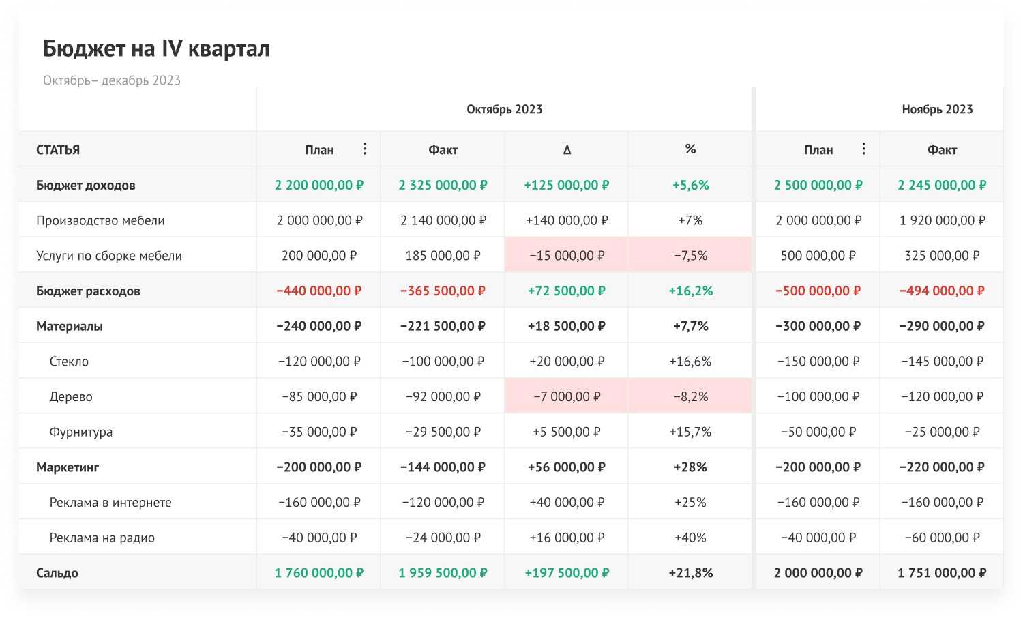
Task: Select the Стекло row label
Action: (x=69, y=362)
